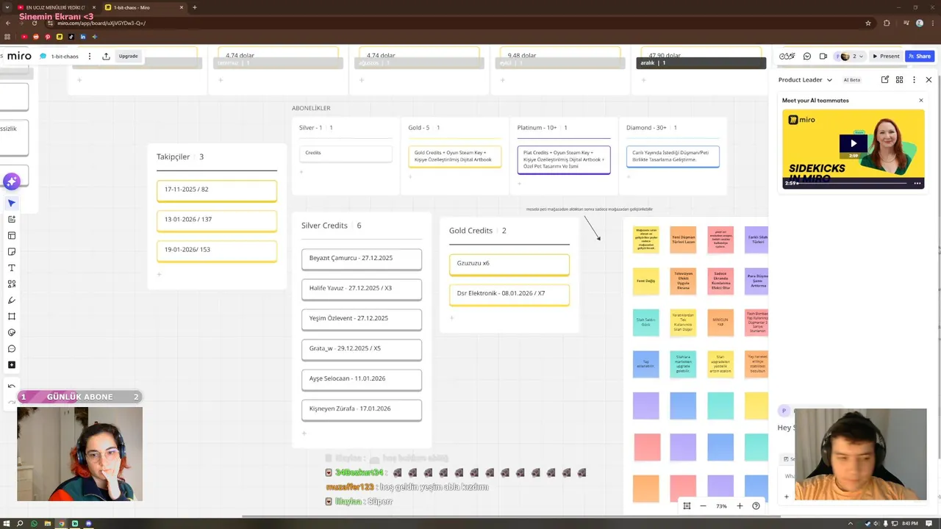Open the Templates tool in toolbar
The height and width of the screenshot is (529, 941).
[12, 236]
